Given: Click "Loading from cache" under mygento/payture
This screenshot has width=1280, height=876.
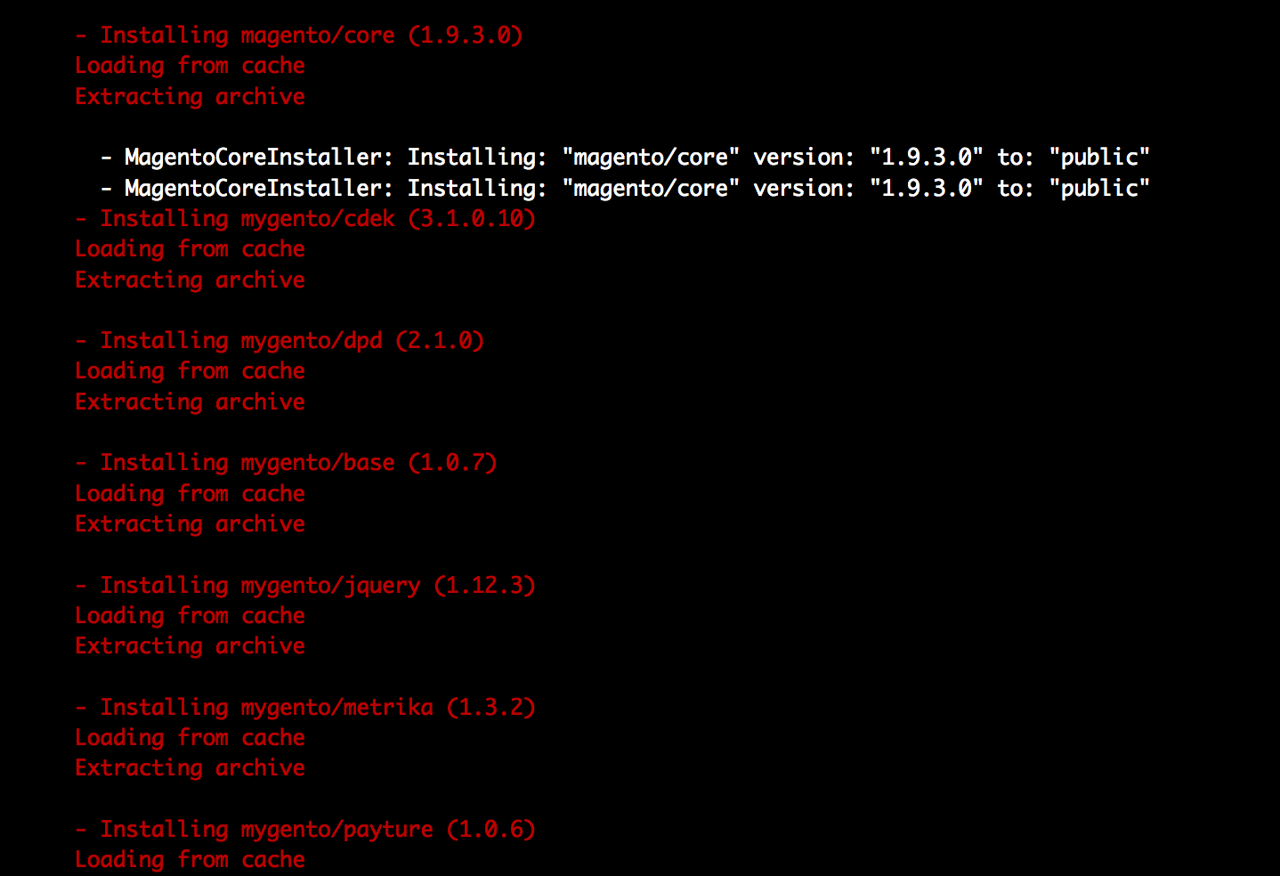Looking at the screenshot, I should coord(190,860).
